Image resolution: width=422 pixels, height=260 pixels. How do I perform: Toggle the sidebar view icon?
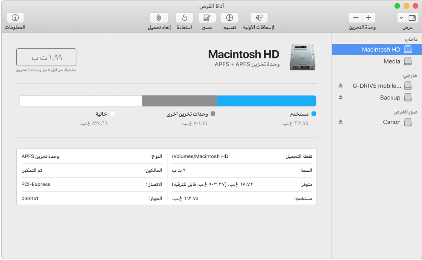[412, 18]
